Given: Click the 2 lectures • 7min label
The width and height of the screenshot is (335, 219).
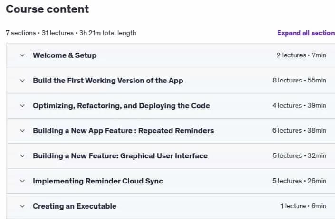Looking at the screenshot, I should click(x=301, y=55).
